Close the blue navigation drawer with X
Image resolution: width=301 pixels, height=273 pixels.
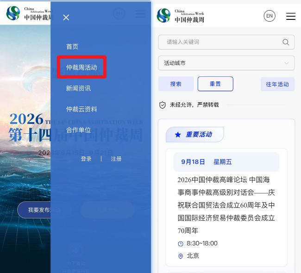pyautogui.click(x=66, y=18)
